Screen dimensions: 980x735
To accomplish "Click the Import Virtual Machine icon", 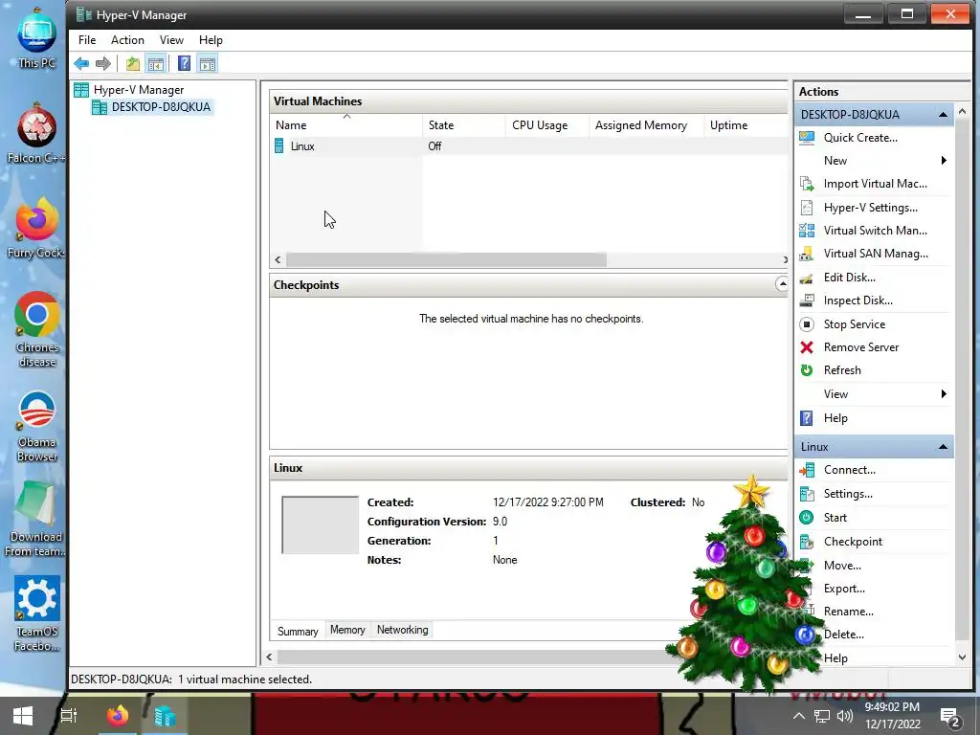I will click(x=807, y=184).
